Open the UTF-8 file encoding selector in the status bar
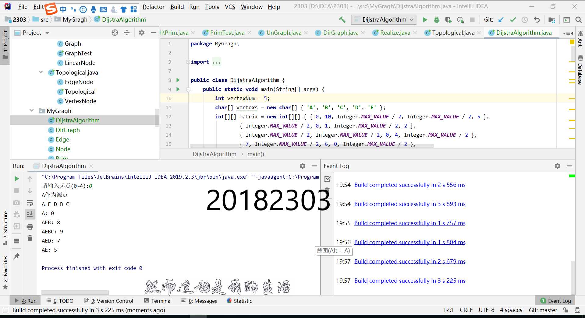This screenshot has height=318, width=585. coord(486,310)
